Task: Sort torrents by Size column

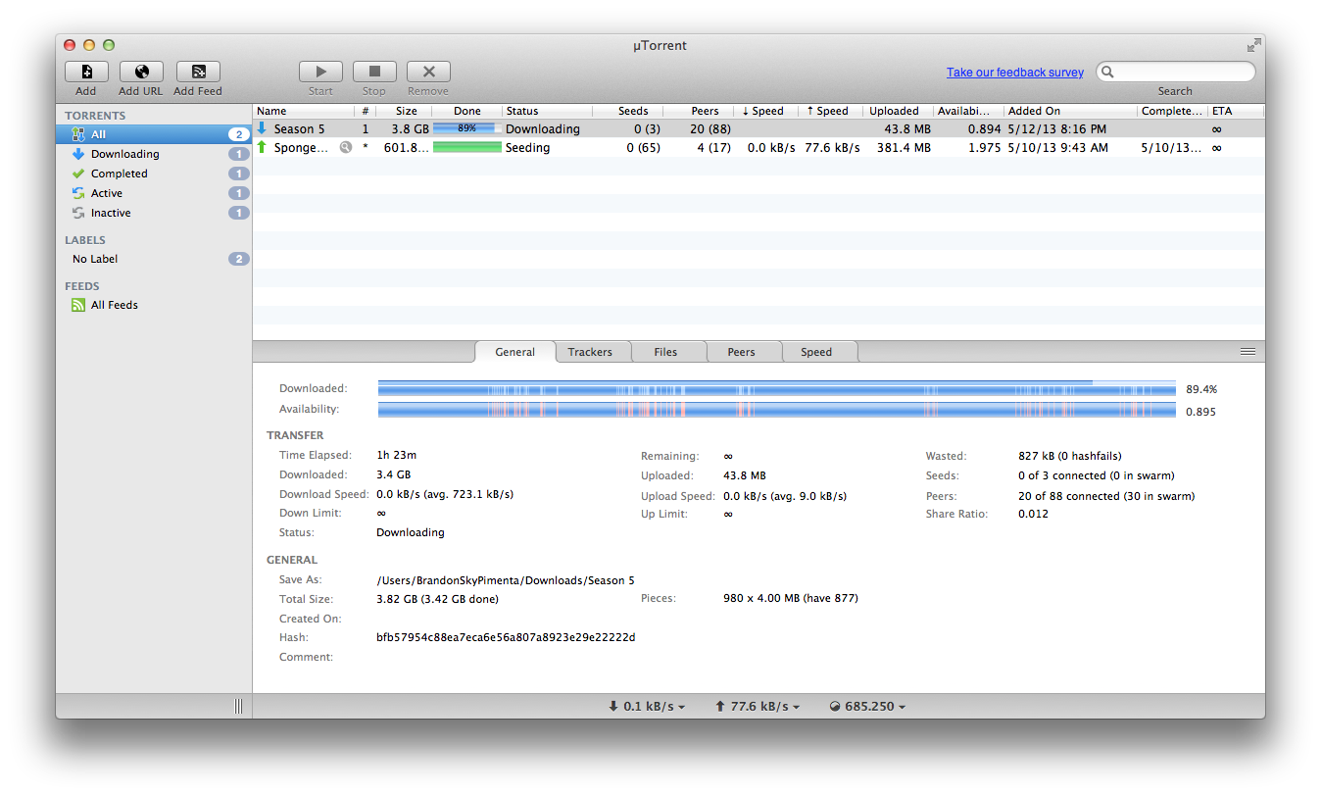Action: (x=406, y=111)
